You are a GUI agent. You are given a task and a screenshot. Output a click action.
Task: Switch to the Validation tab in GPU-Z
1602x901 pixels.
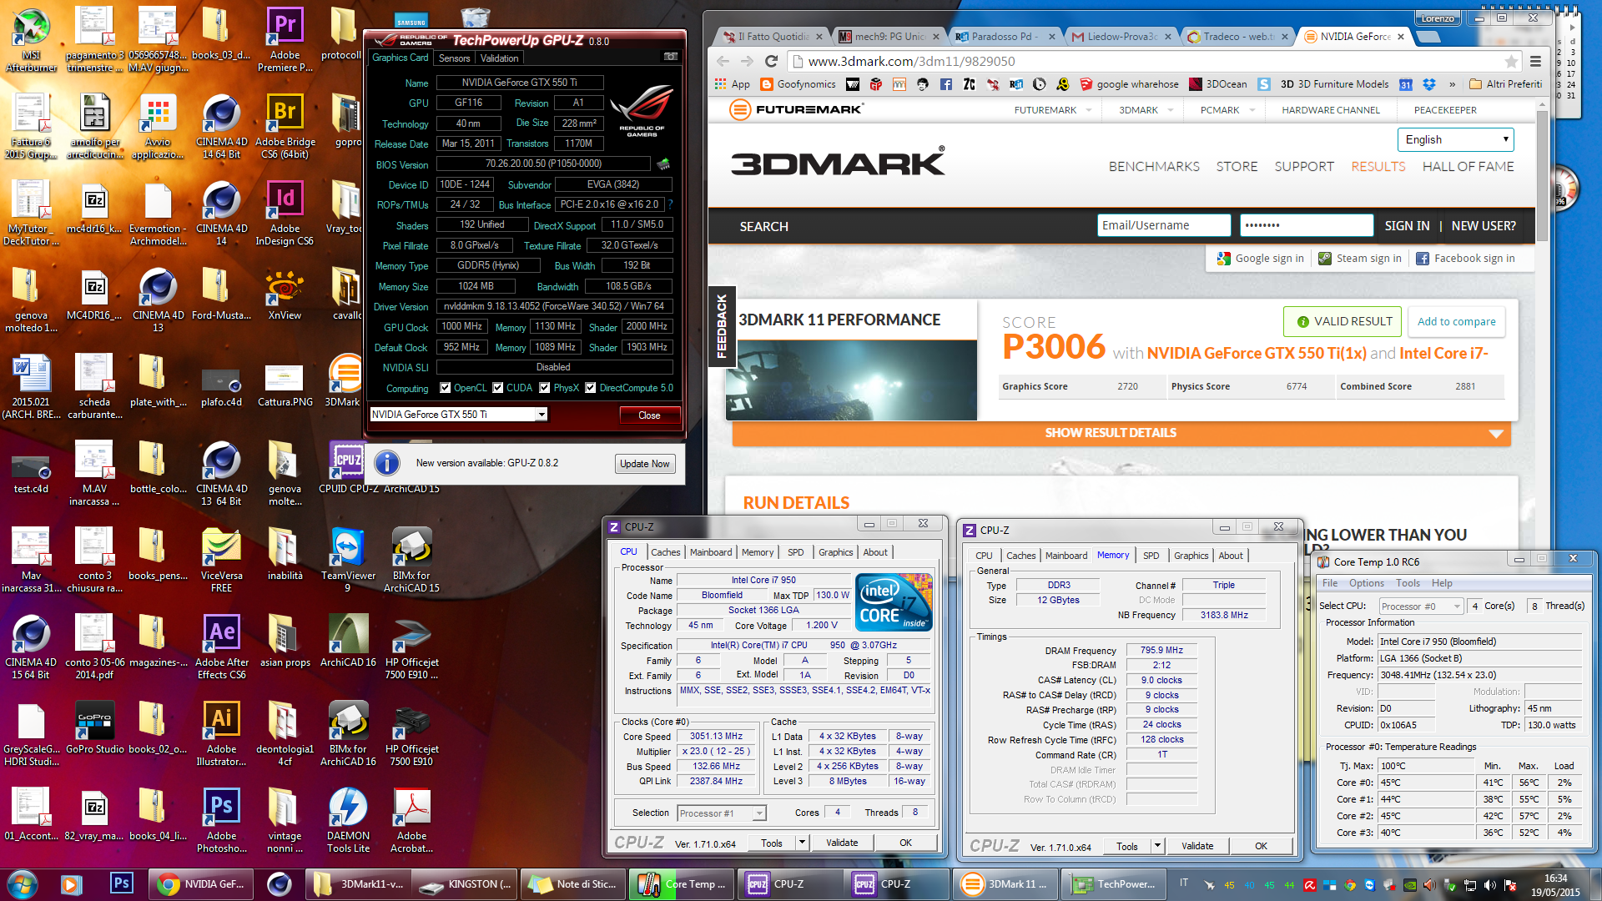click(x=499, y=58)
